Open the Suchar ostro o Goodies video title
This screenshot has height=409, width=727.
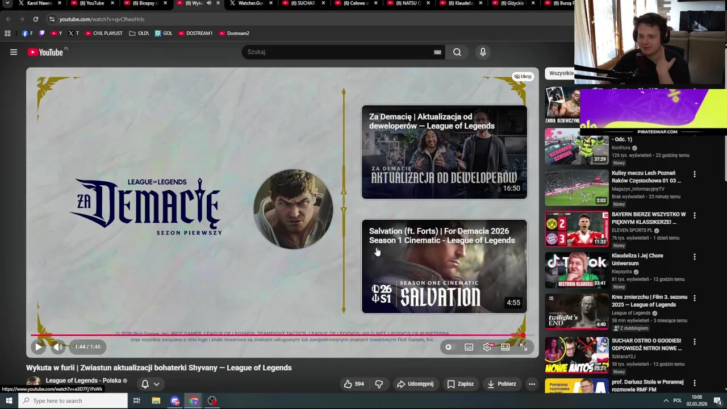pyautogui.click(x=646, y=344)
